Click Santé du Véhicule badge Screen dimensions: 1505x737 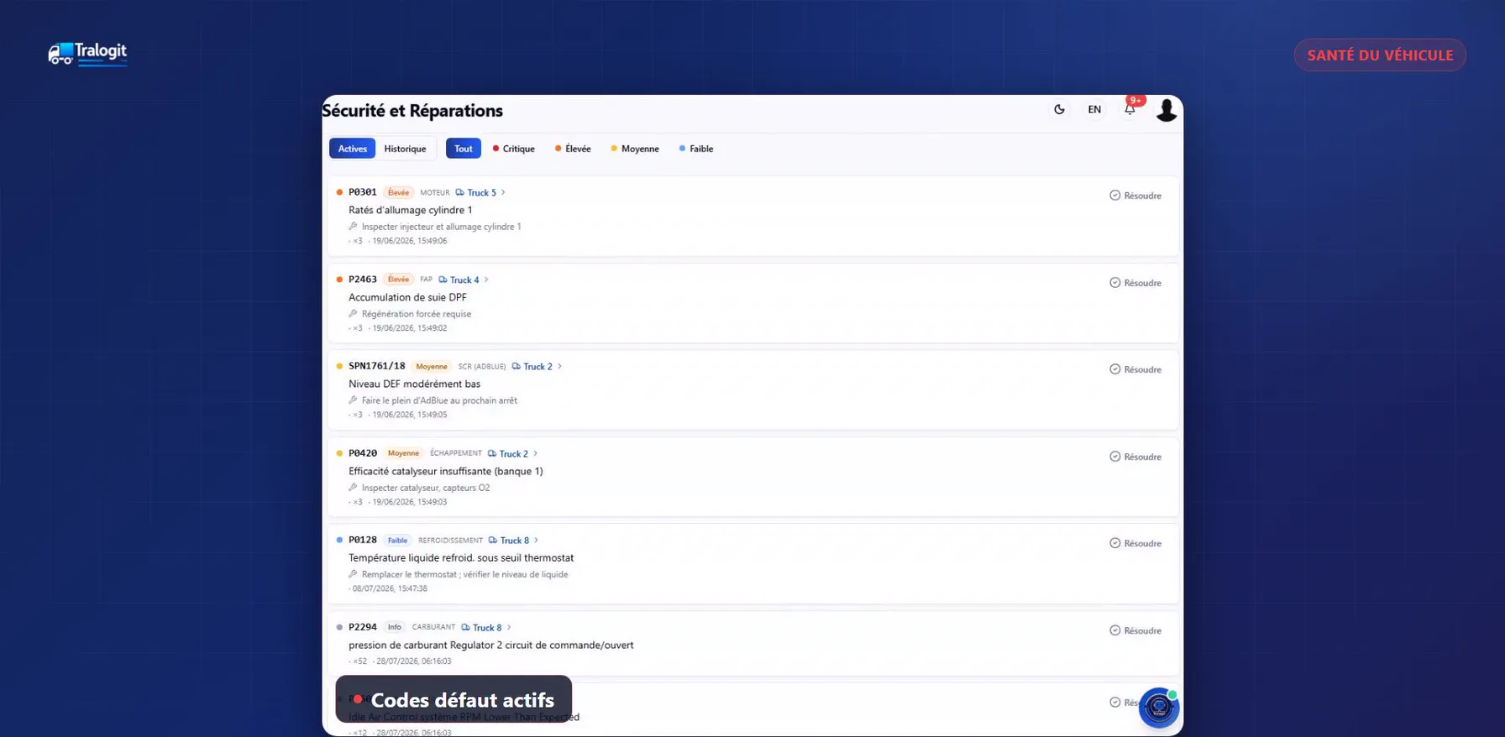pyautogui.click(x=1380, y=55)
